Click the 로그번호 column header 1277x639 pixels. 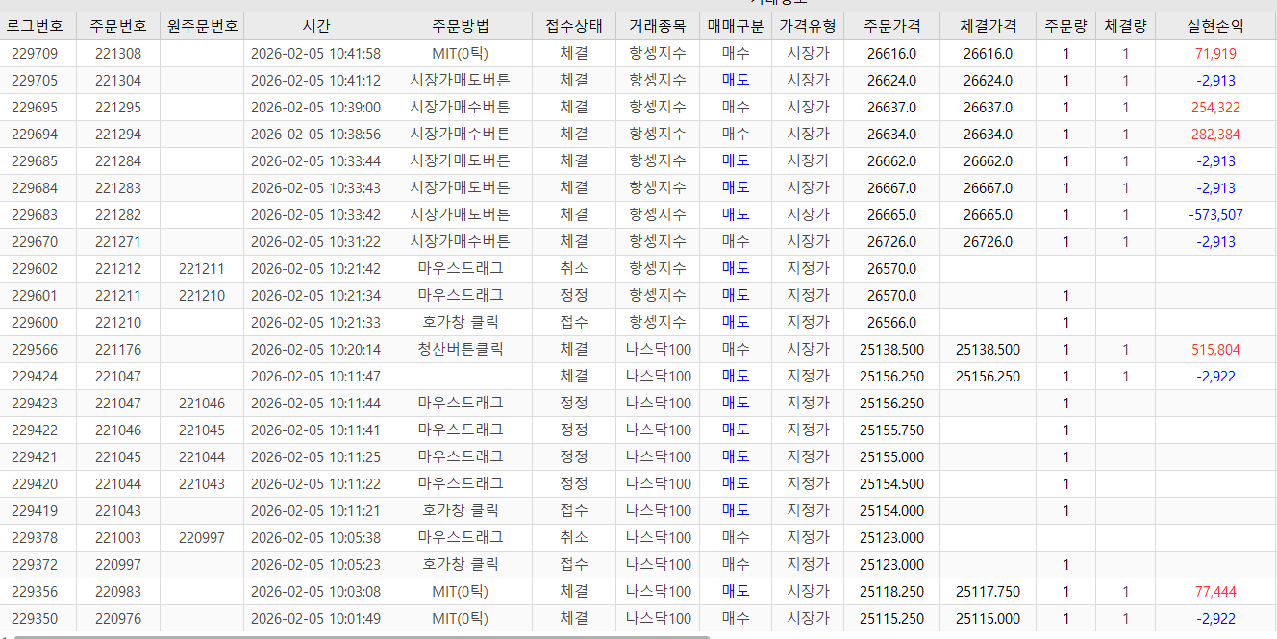[33, 26]
